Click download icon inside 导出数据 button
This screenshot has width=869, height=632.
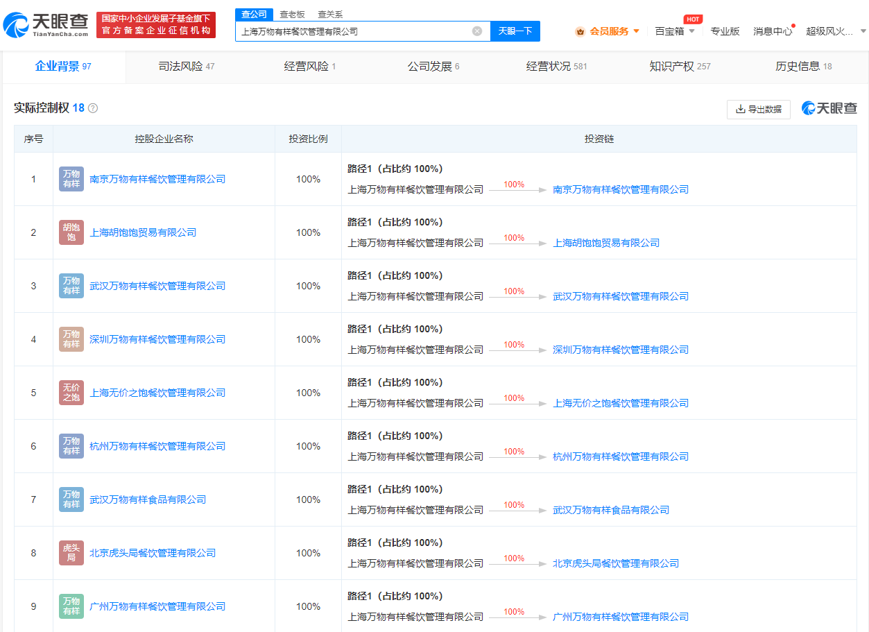click(740, 109)
